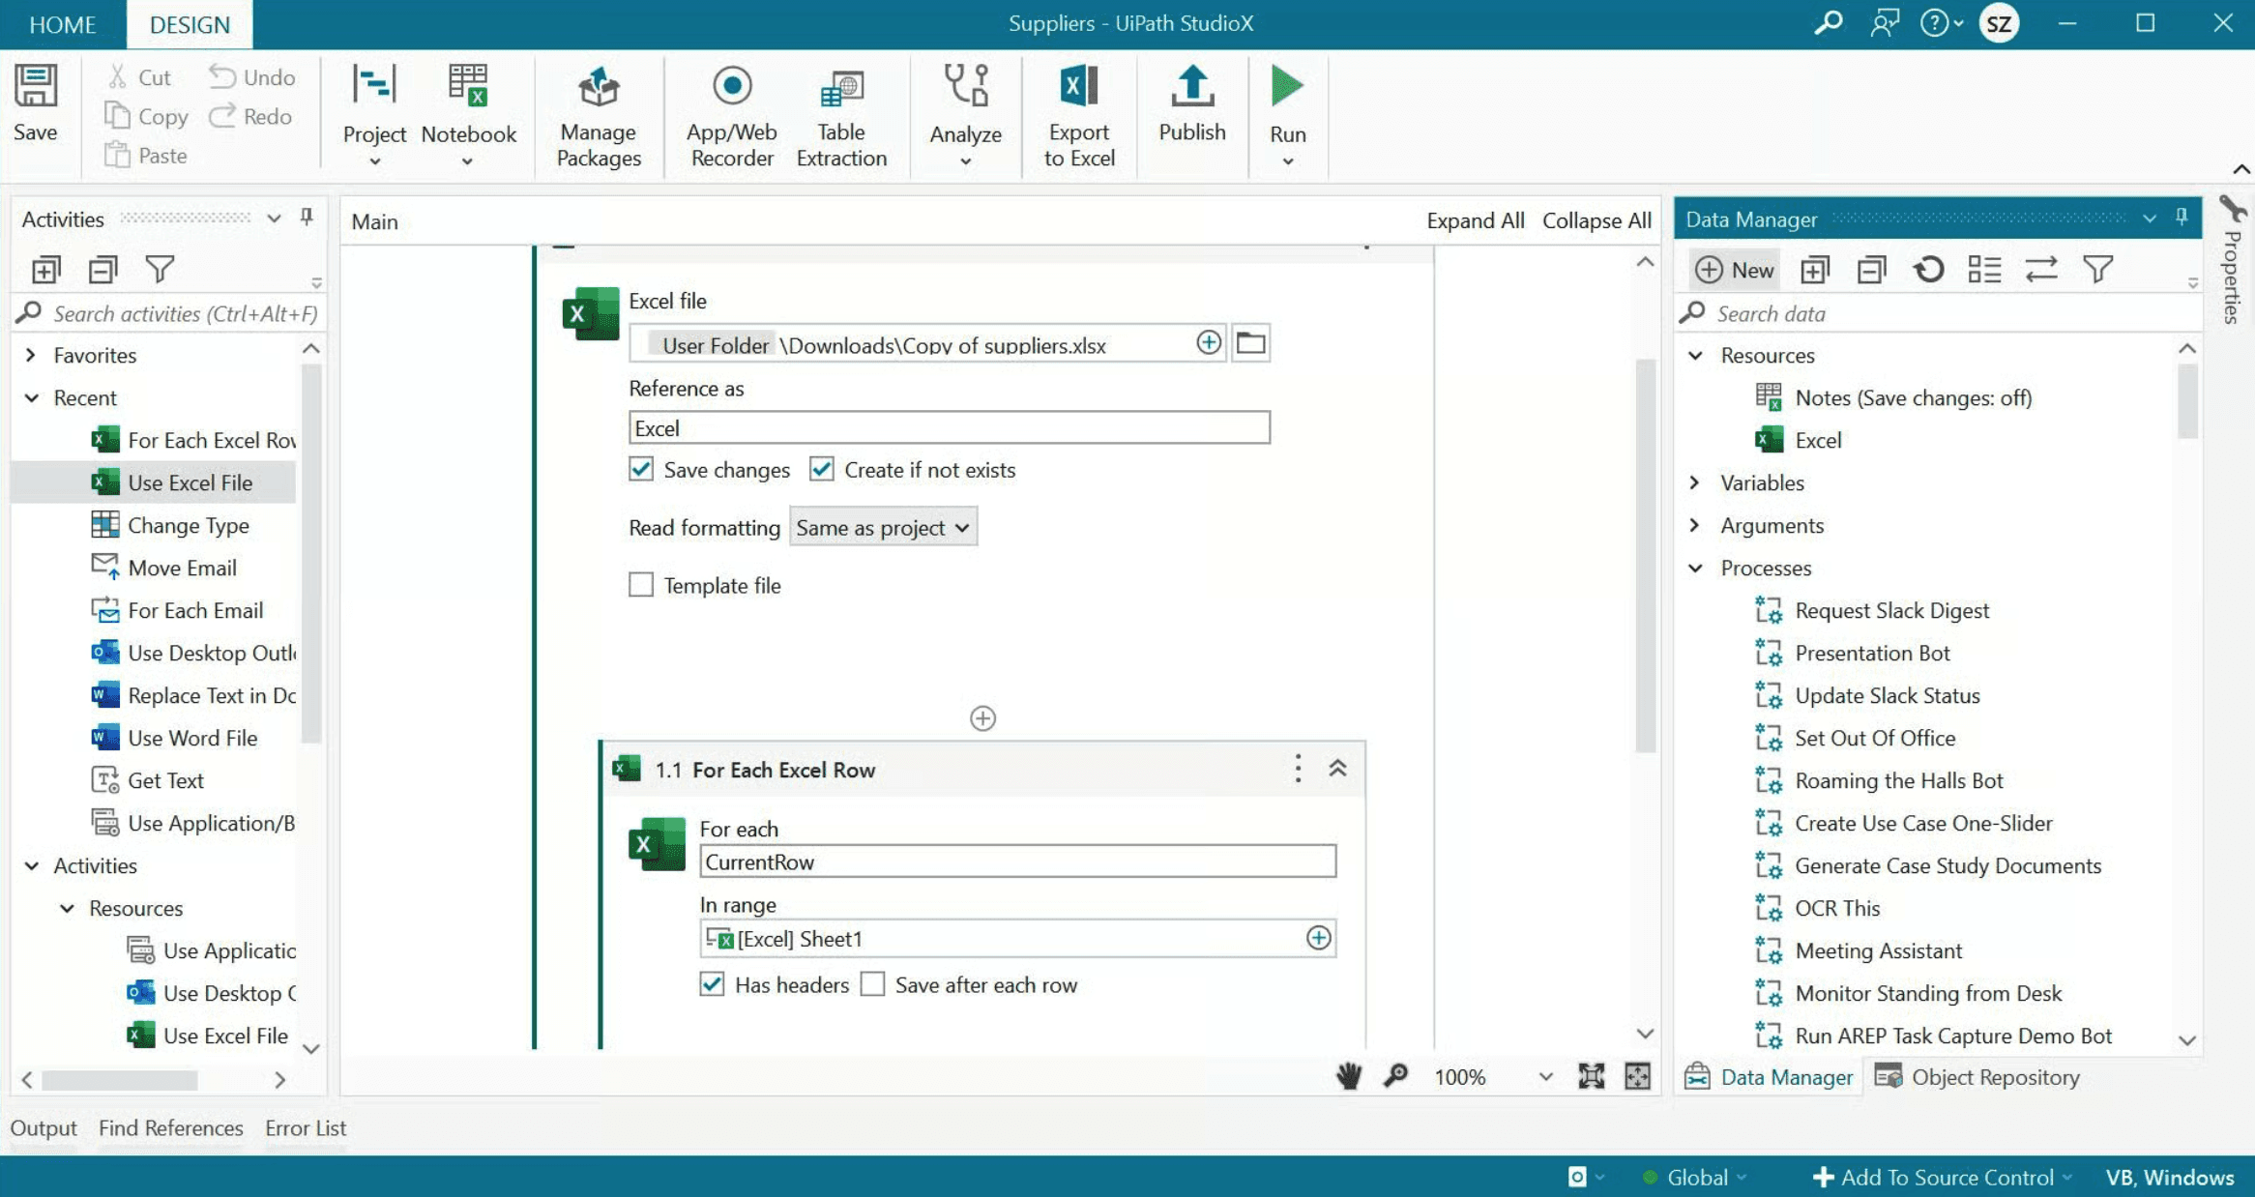Image resolution: width=2255 pixels, height=1197 pixels.
Task: Click Expand All in the designer header
Action: coord(1476,220)
